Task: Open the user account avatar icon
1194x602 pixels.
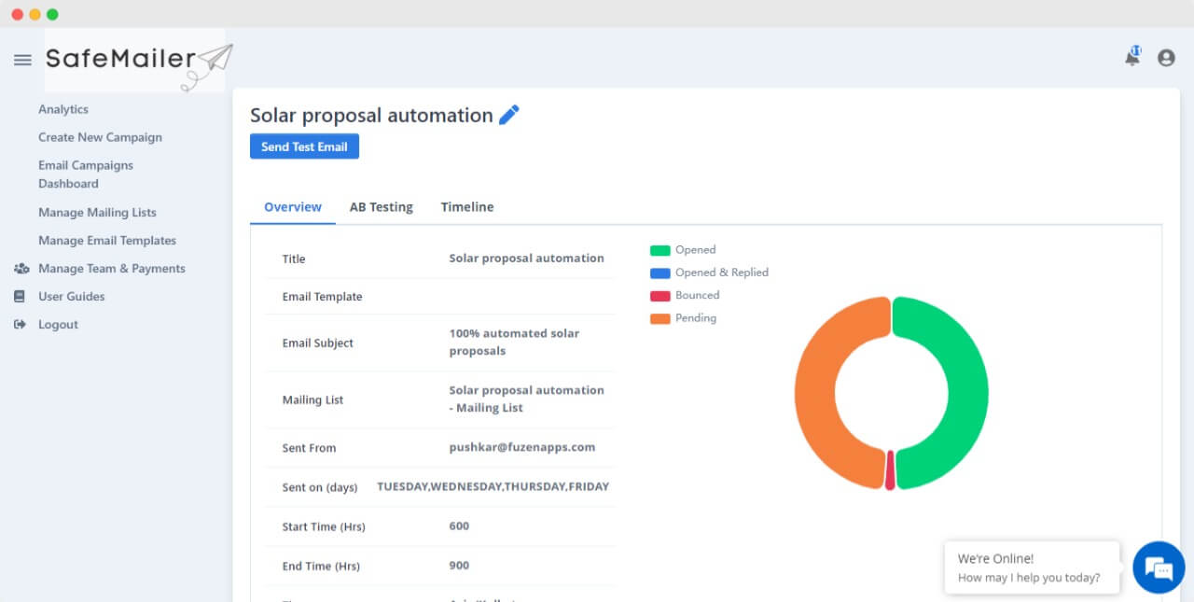Action: (x=1166, y=58)
